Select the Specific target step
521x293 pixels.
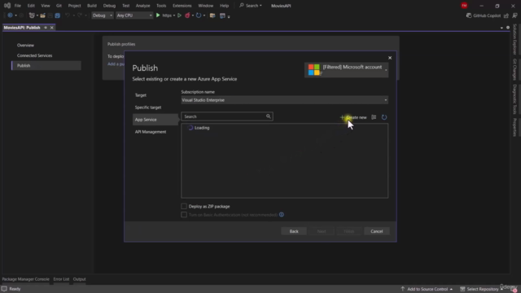coord(148,107)
